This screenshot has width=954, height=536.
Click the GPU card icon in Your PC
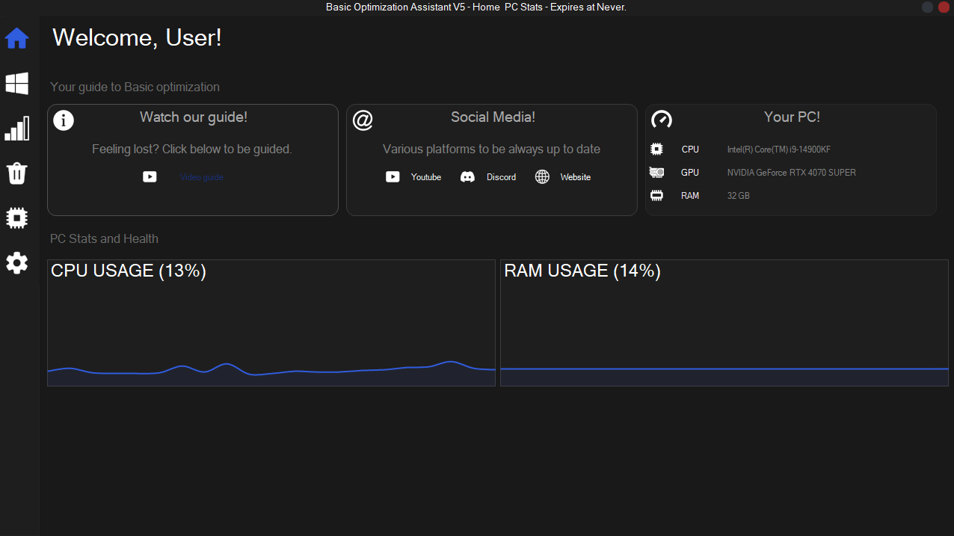pyautogui.click(x=656, y=173)
